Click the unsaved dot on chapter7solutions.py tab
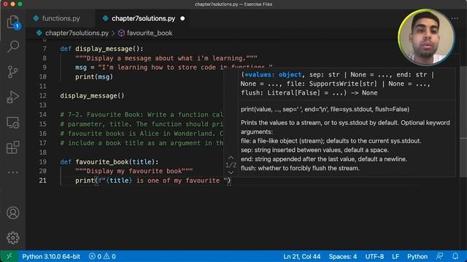 pyautogui.click(x=182, y=18)
